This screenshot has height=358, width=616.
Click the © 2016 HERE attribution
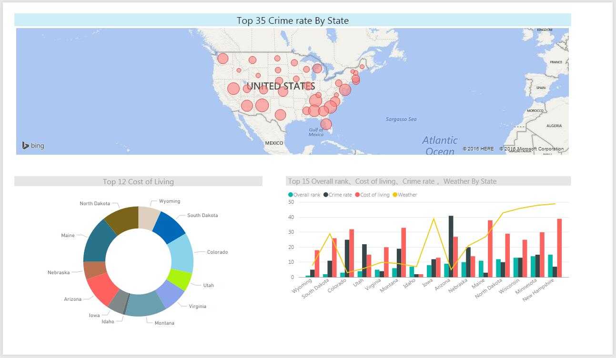coord(478,149)
